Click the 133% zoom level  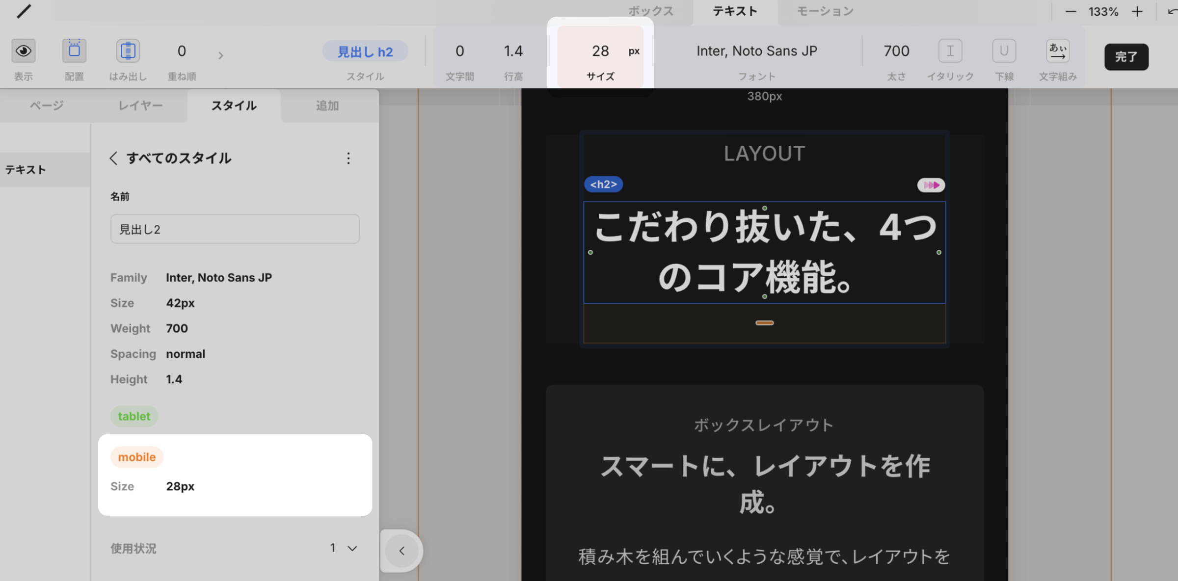[1103, 12]
